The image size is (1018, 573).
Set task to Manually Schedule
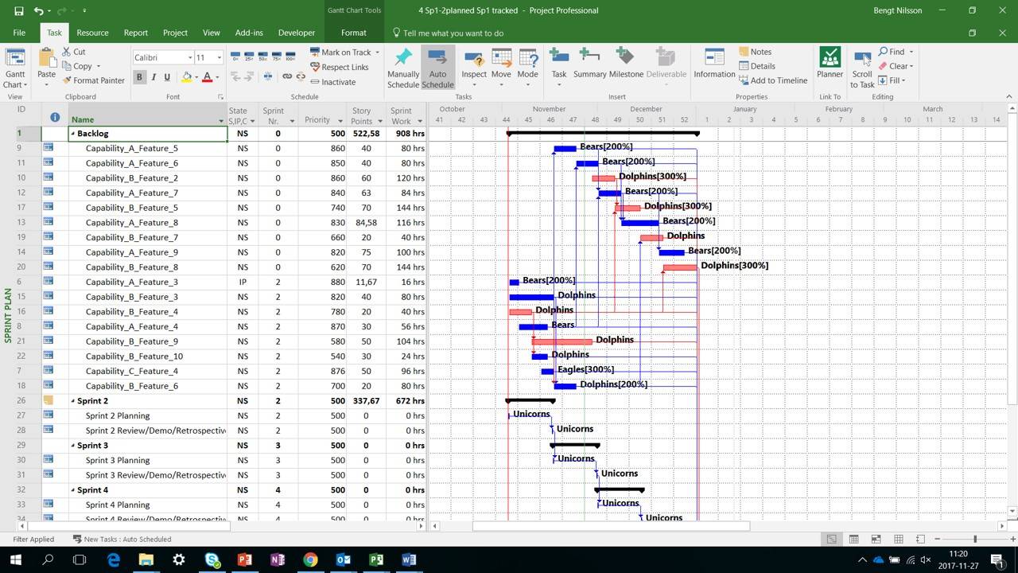tap(403, 68)
